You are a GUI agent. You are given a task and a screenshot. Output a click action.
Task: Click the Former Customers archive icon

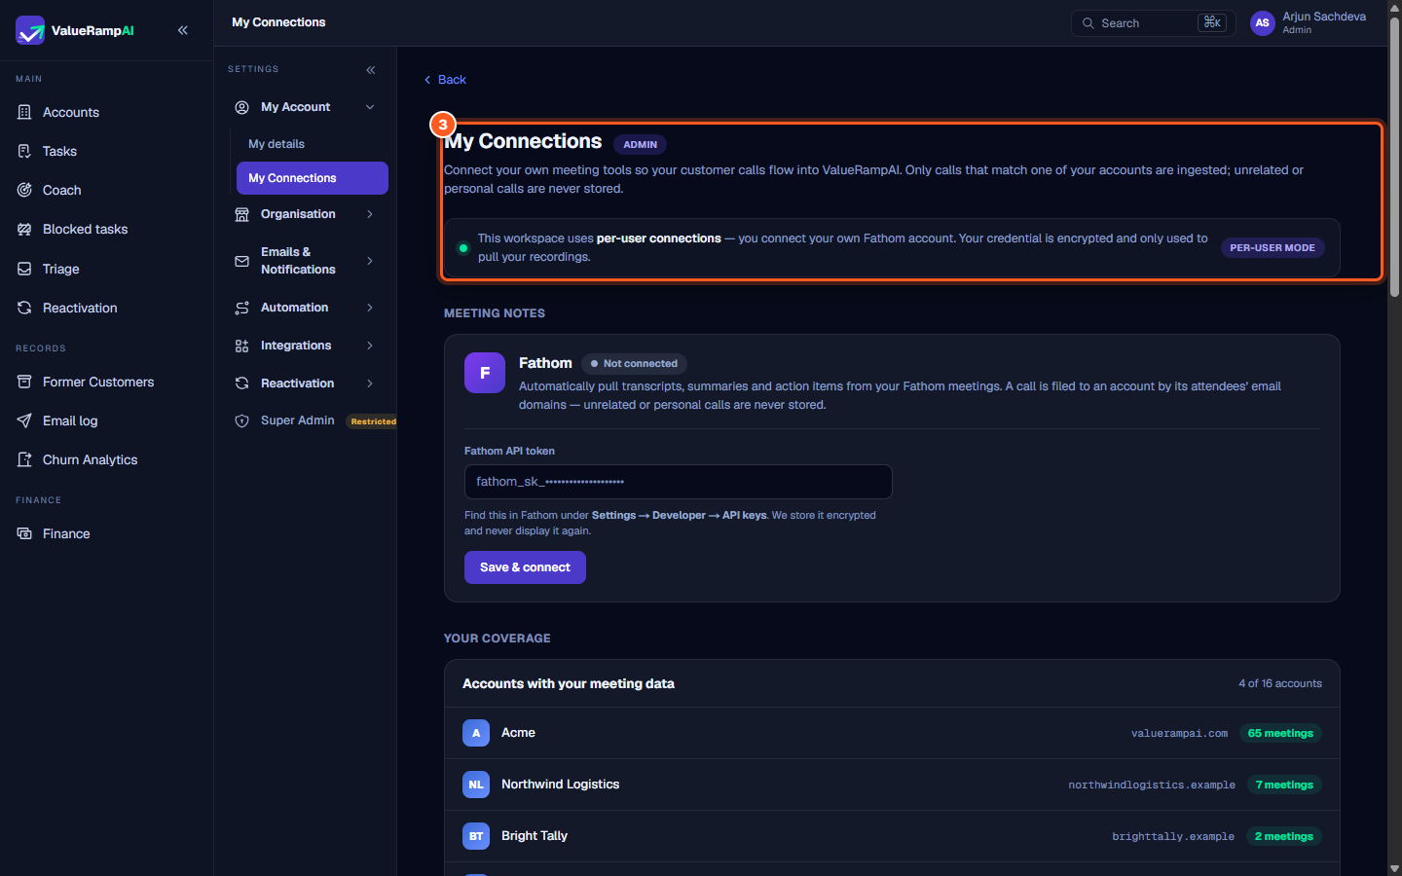[24, 382]
